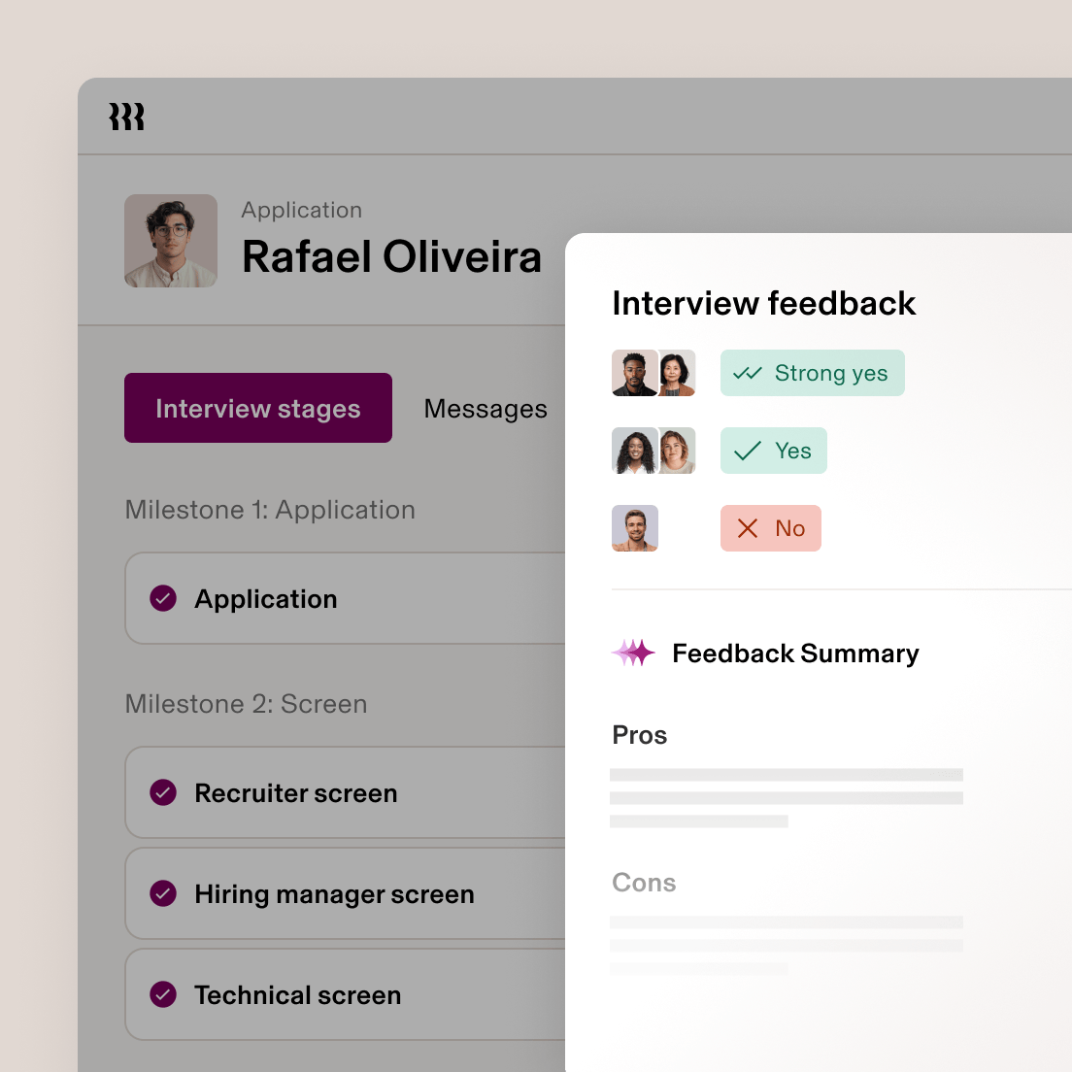The height and width of the screenshot is (1072, 1072).
Task: Click the checkmark icon on Hiring manager screen
Action: click(x=164, y=894)
